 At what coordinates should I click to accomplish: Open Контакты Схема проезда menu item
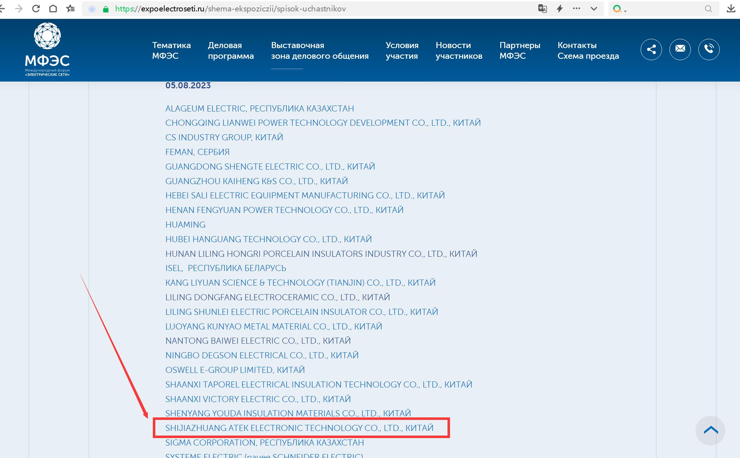[588, 51]
